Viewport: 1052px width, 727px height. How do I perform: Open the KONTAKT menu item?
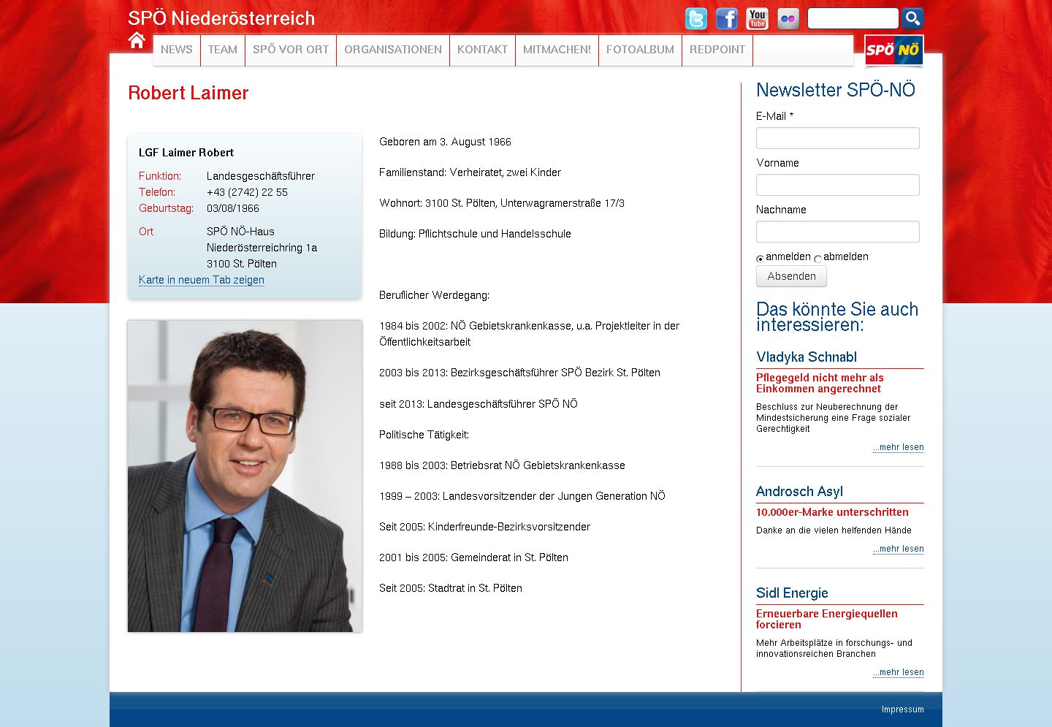pyautogui.click(x=482, y=50)
